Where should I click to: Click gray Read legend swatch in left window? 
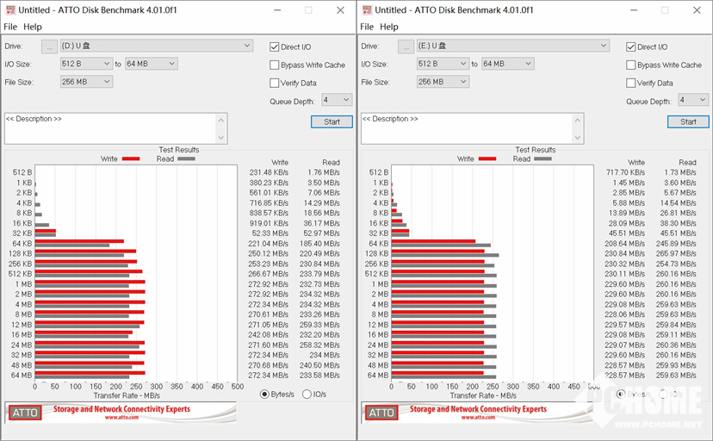[187, 158]
